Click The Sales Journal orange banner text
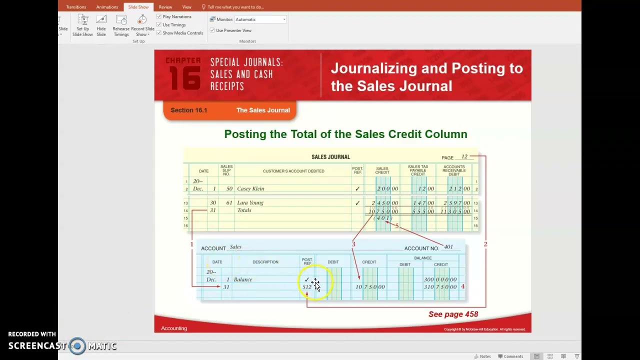The width and height of the screenshot is (640, 360). pyautogui.click(x=263, y=110)
